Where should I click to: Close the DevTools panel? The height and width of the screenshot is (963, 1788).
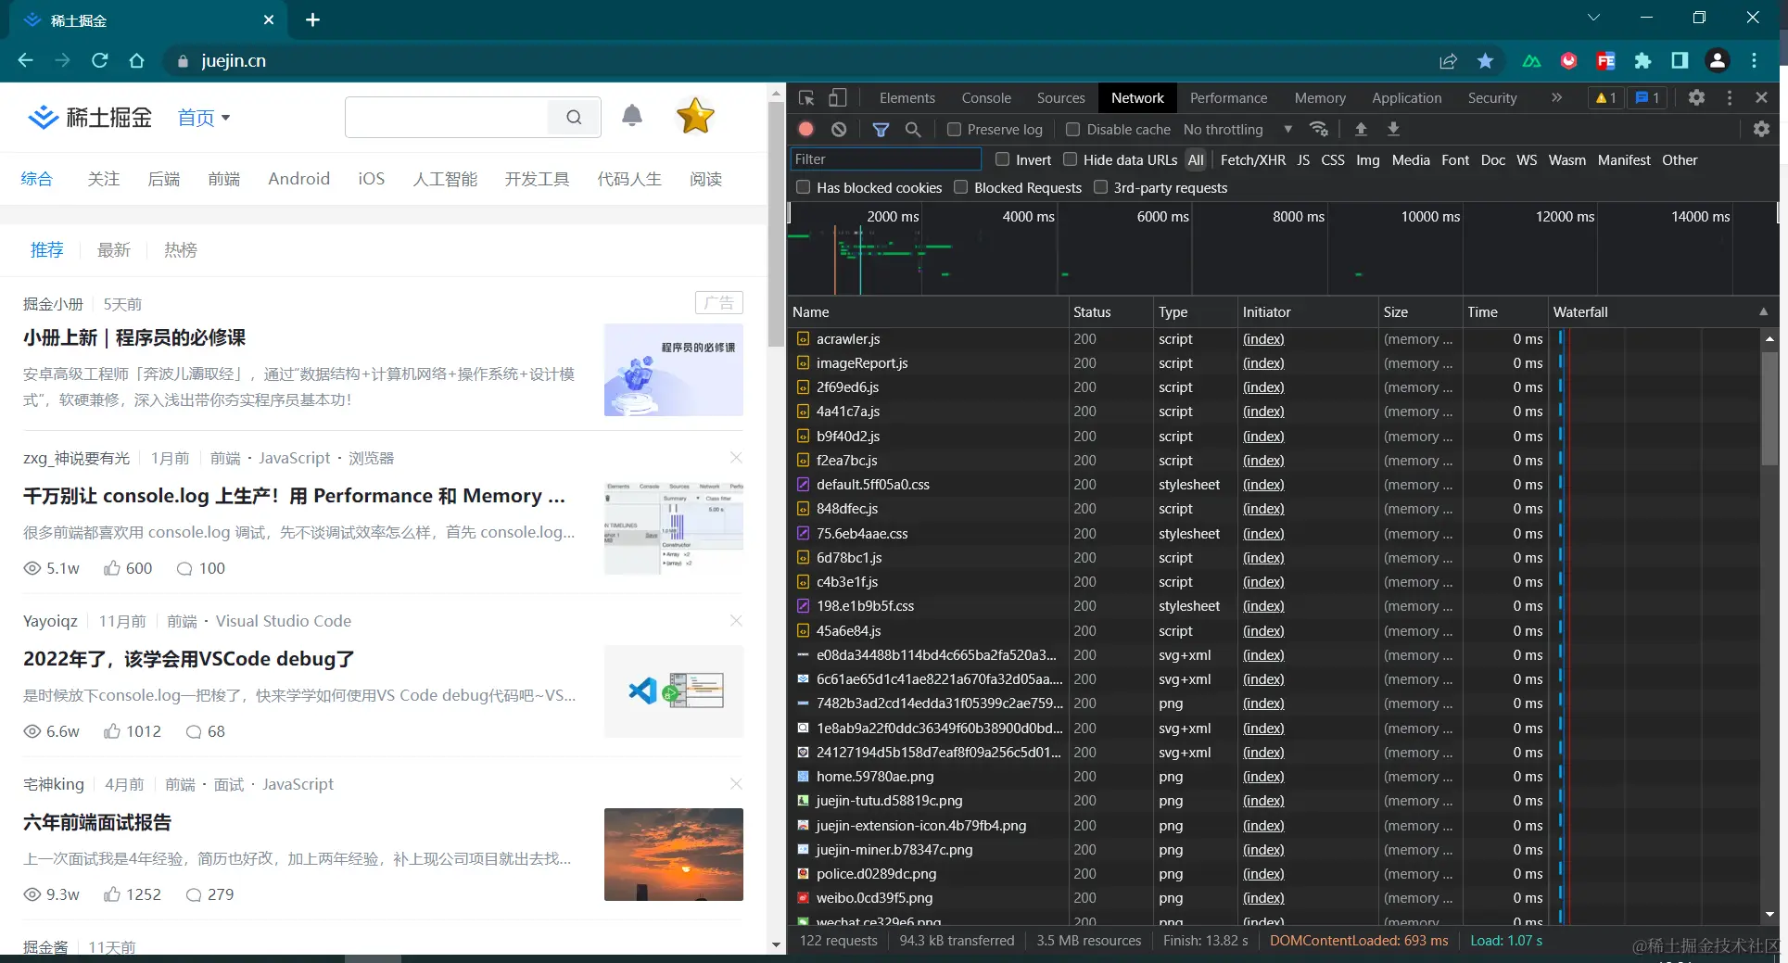coord(1761,97)
